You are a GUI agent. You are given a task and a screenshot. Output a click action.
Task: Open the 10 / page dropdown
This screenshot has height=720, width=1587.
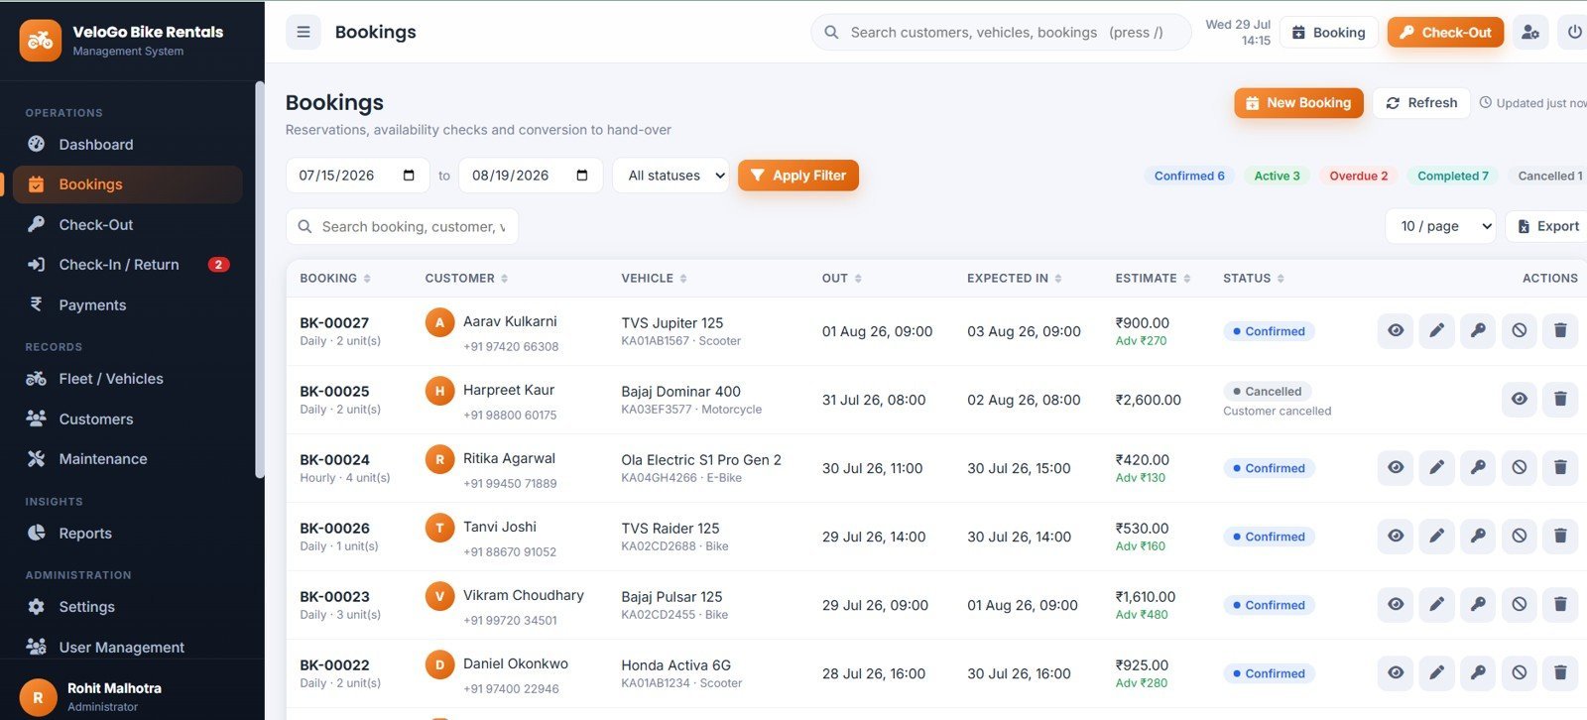click(x=1440, y=226)
